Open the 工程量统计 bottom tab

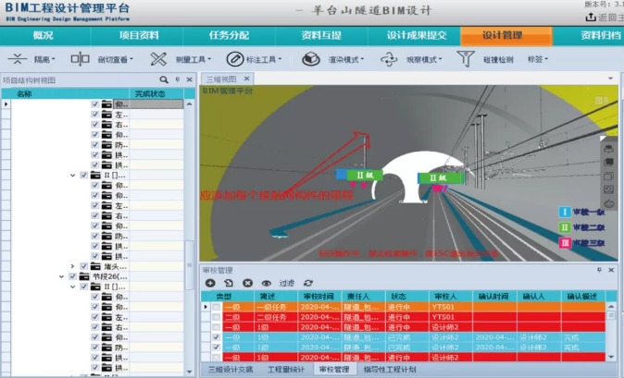coord(285,369)
